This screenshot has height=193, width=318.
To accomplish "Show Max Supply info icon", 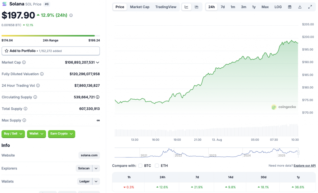I will tap(24, 120).
